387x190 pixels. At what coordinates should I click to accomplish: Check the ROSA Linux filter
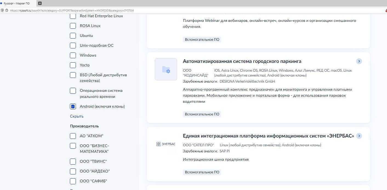click(73, 26)
